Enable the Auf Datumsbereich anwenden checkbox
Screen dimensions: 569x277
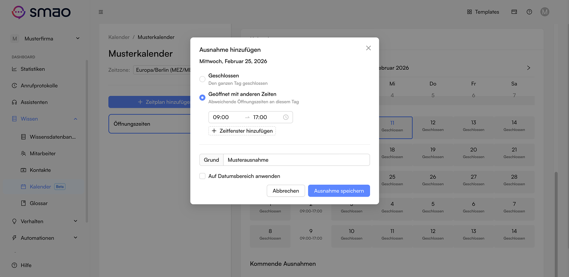pyautogui.click(x=202, y=176)
